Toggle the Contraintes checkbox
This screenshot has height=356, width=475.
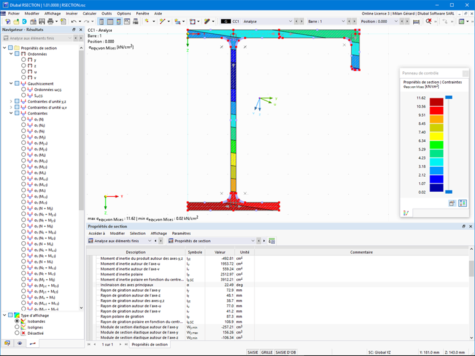[17, 113]
